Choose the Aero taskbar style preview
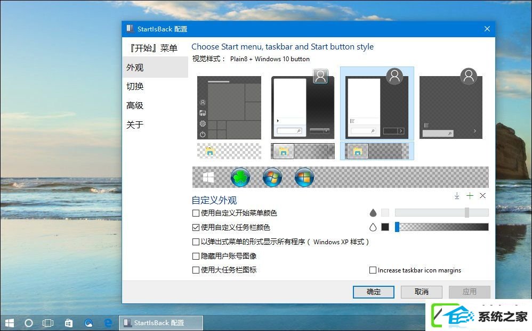The height and width of the screenshot is (331, 532). [x=303, y=151]
